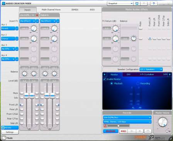Open the recorder source Line-In/Mic/Aux dropdown
The image size is (173, 141).
point(127,117)
